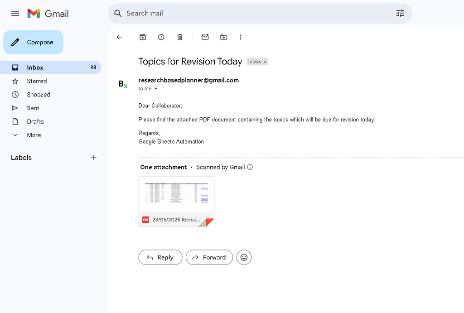Compose a new email
This screenshot has width=464, height=313.
tap(34, 42)
